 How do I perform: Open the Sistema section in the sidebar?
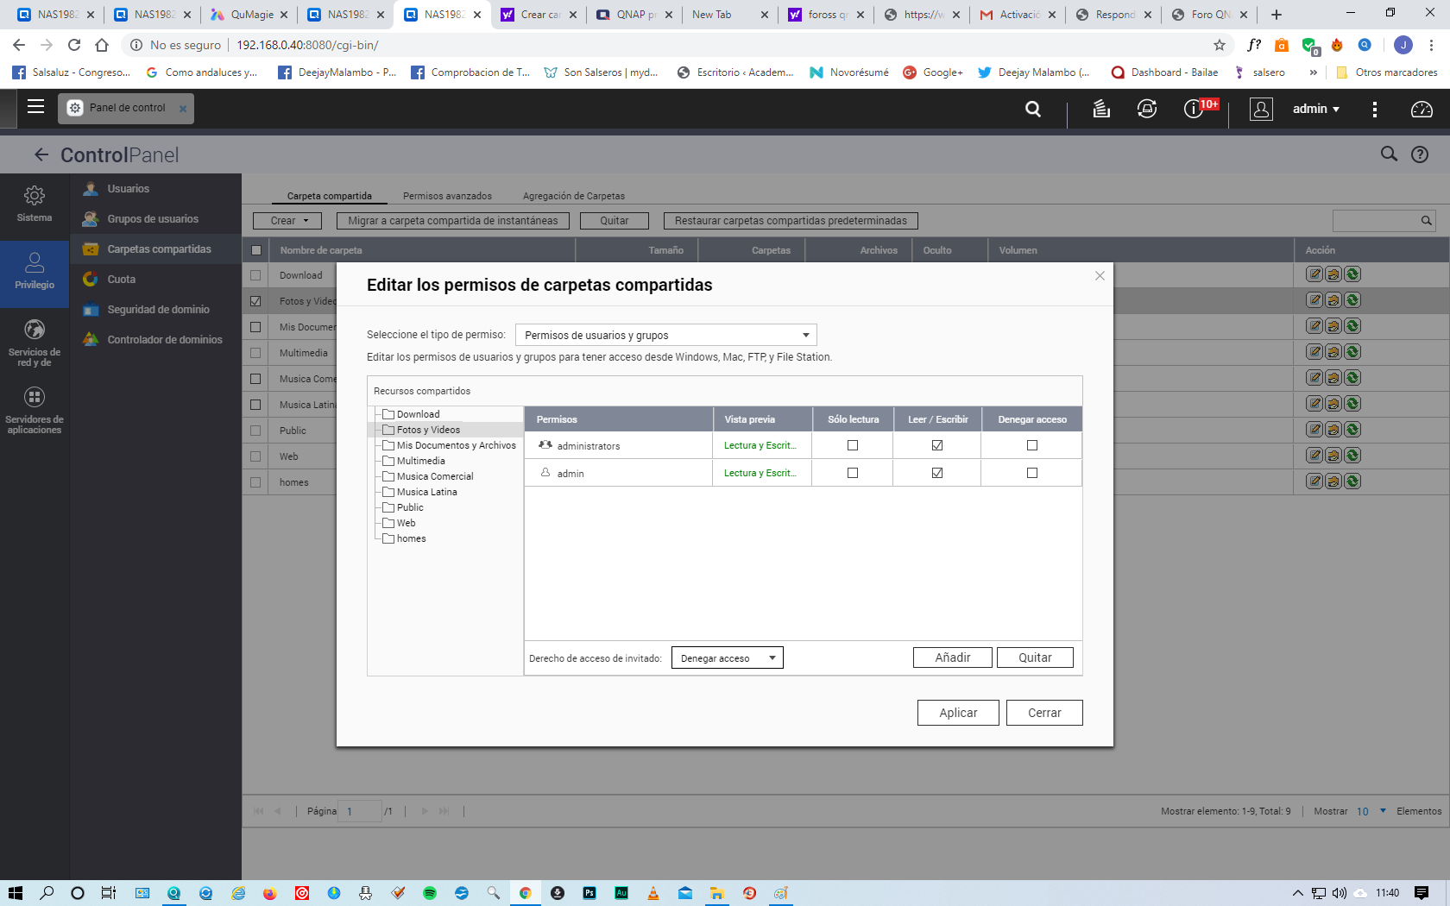(x=35, y=204)
